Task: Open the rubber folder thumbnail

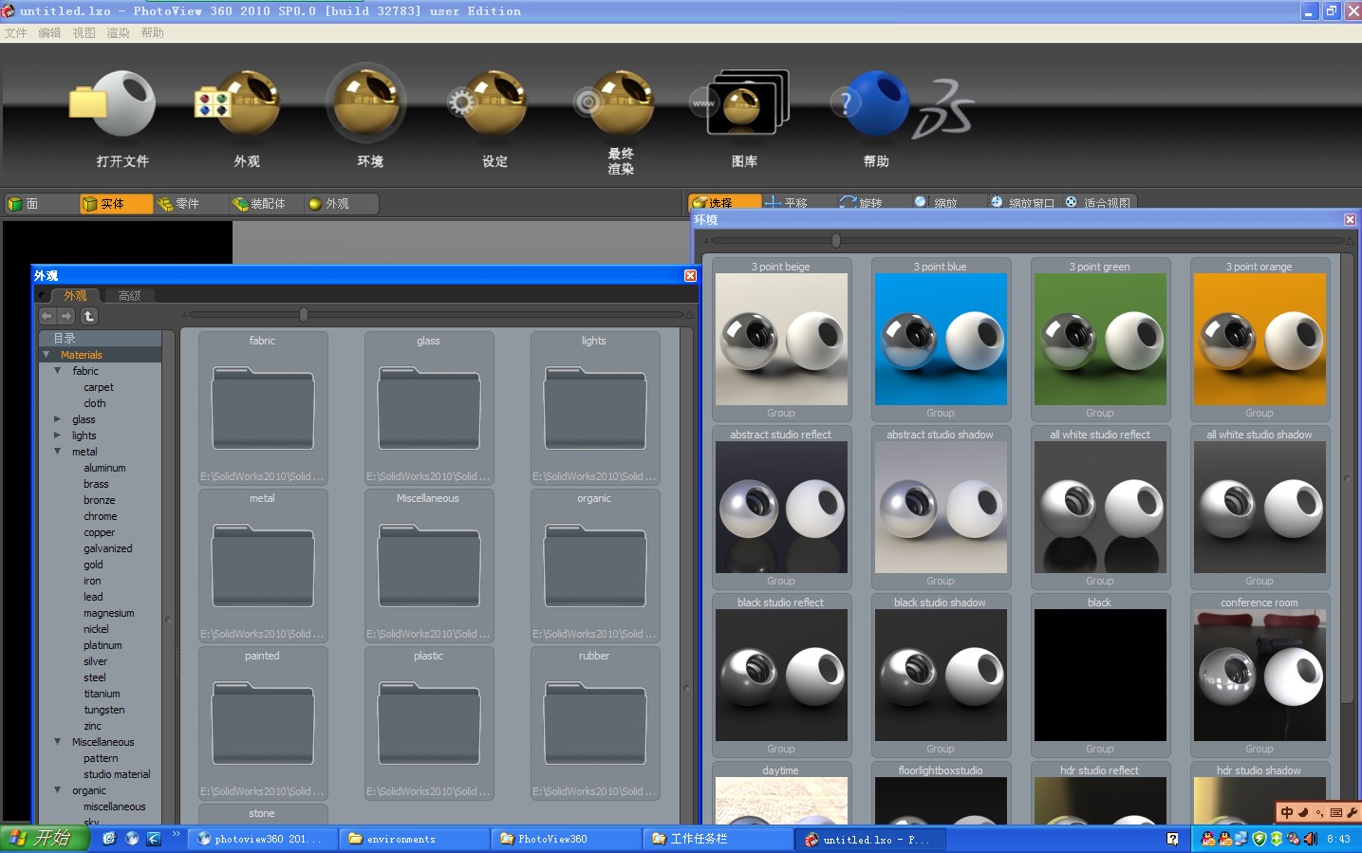Action: tap(595, 723)
